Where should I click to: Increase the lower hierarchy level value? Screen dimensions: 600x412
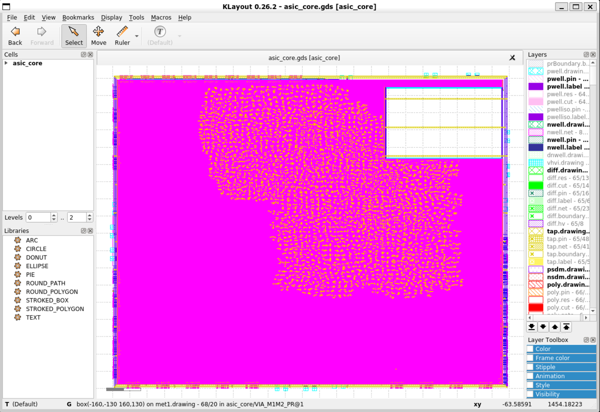(x=53, y=215)
